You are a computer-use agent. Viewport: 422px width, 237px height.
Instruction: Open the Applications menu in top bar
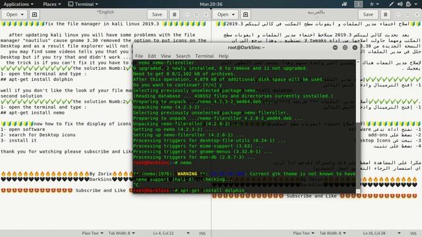18,5
